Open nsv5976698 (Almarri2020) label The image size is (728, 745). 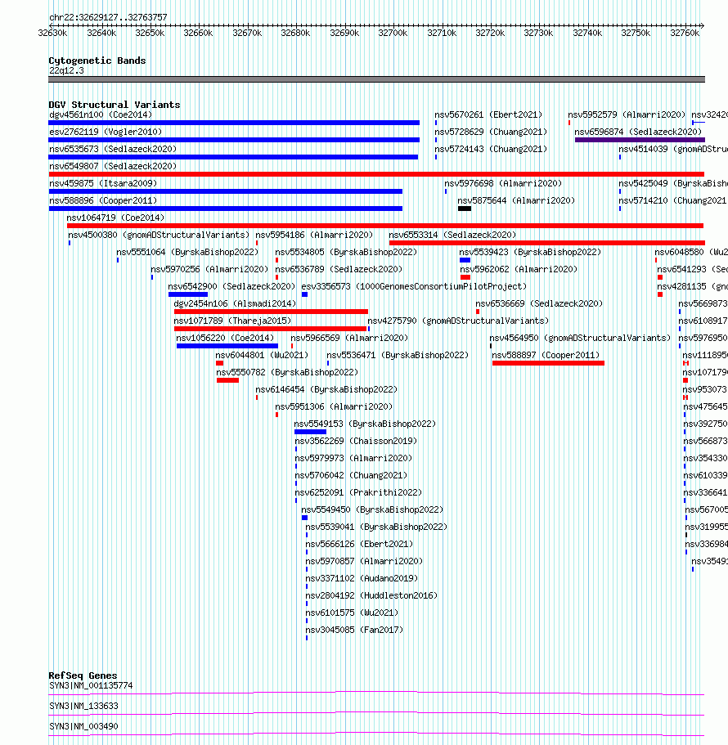click(x=503, y=183)
